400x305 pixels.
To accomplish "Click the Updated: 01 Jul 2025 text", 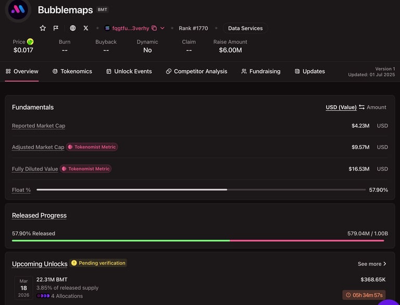I will coord(371,74).
